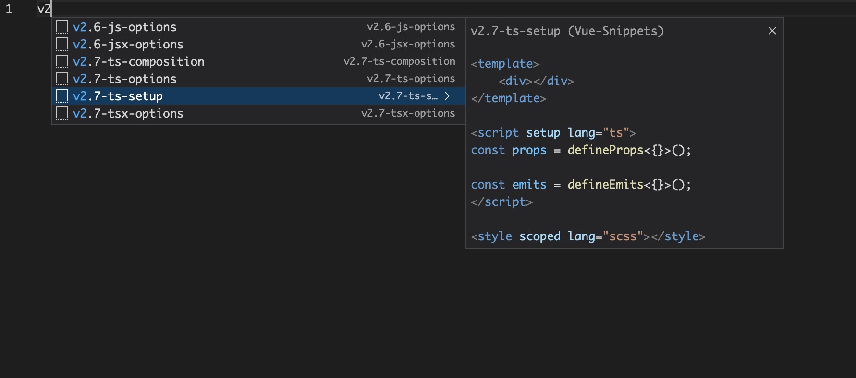This screenshot has width=856, height=378.
Task: Pick the v2.7-ts-options completion
Action: pos(125,79)
